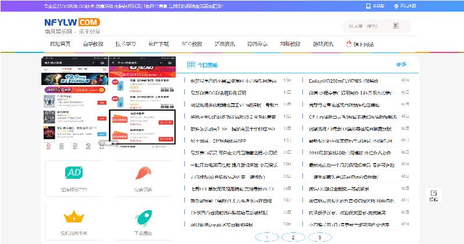Image resolution: width=464 pixels, height=244 pixels.
Task: Go to the 技术学习 section
Action: pyautogui.click(x=126, y=44)
